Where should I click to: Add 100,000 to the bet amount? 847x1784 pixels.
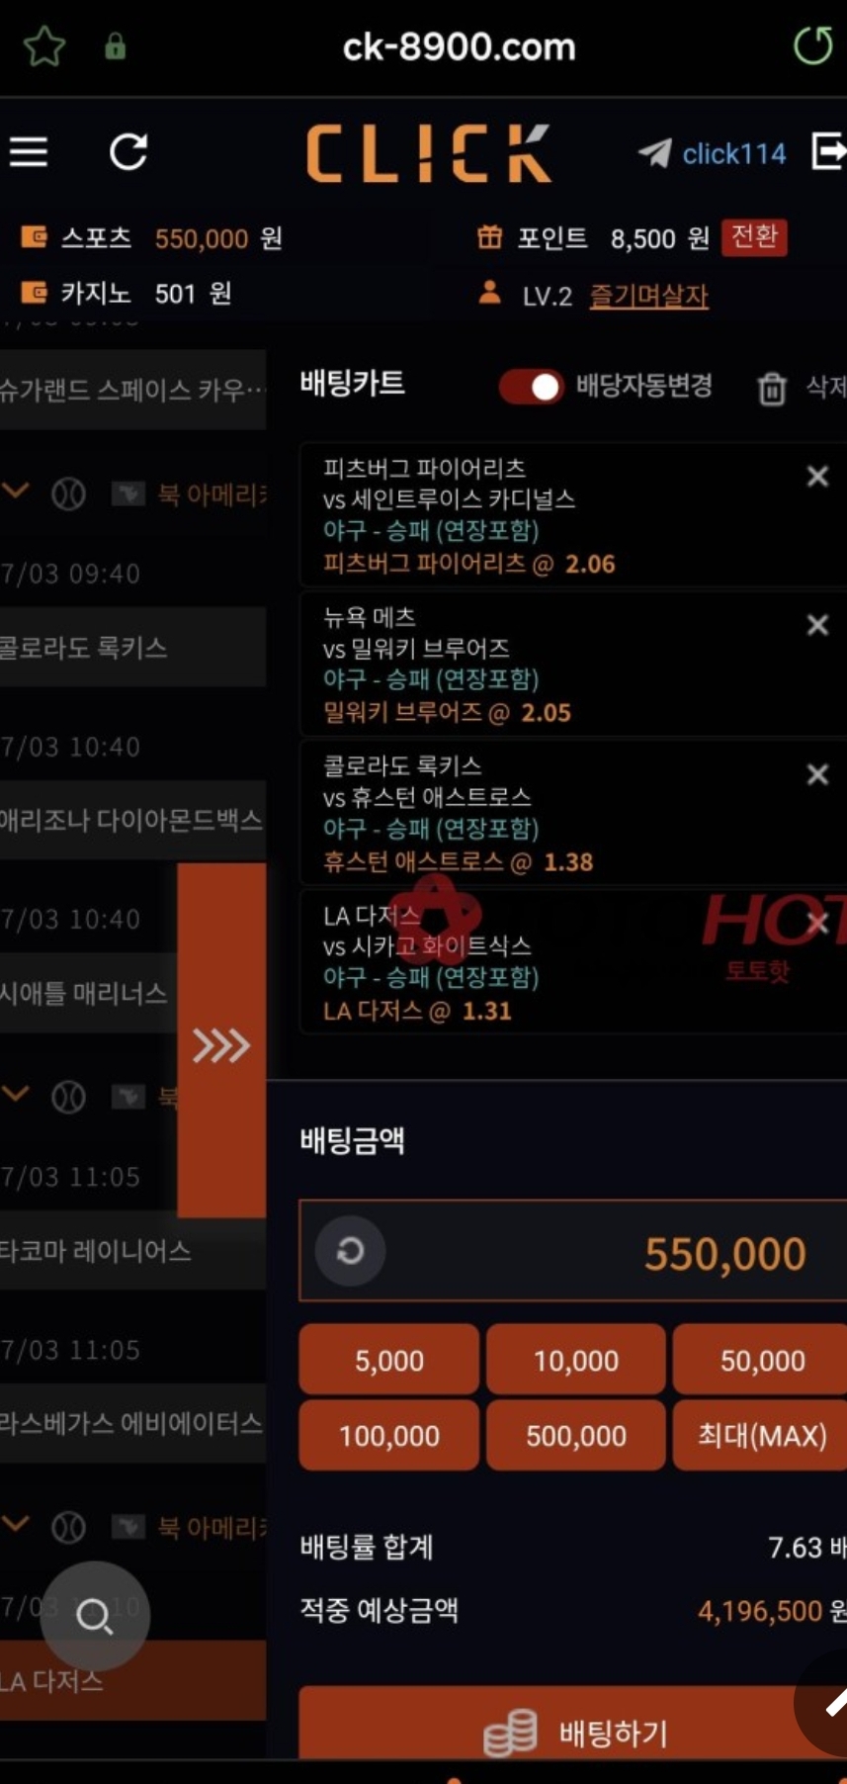pyautogui.click(x=389, y=1435)
